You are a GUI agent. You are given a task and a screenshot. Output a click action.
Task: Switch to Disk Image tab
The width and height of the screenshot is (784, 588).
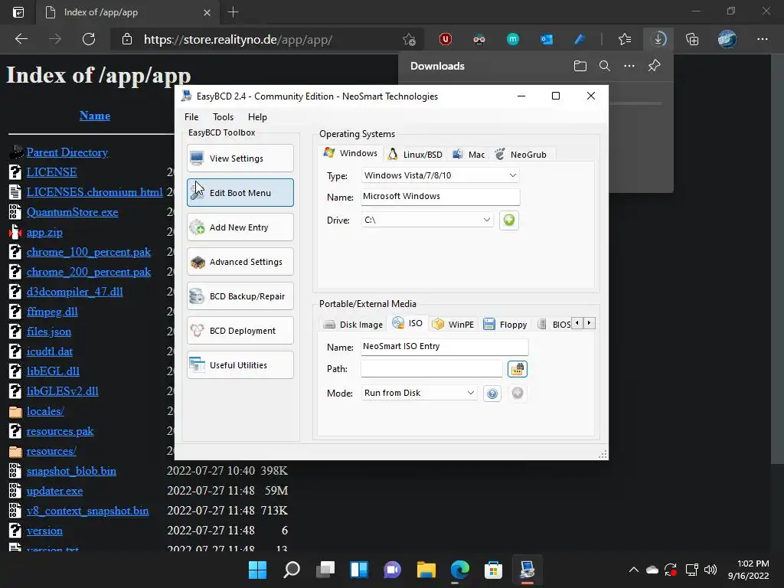[353, 325]
